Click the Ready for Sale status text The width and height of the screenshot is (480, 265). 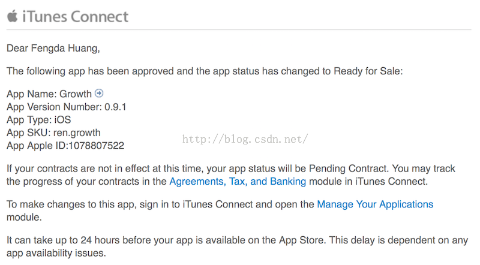pos(367,71)
